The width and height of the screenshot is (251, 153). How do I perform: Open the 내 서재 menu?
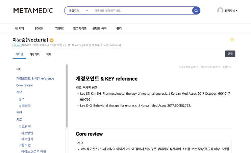point(19,28)
